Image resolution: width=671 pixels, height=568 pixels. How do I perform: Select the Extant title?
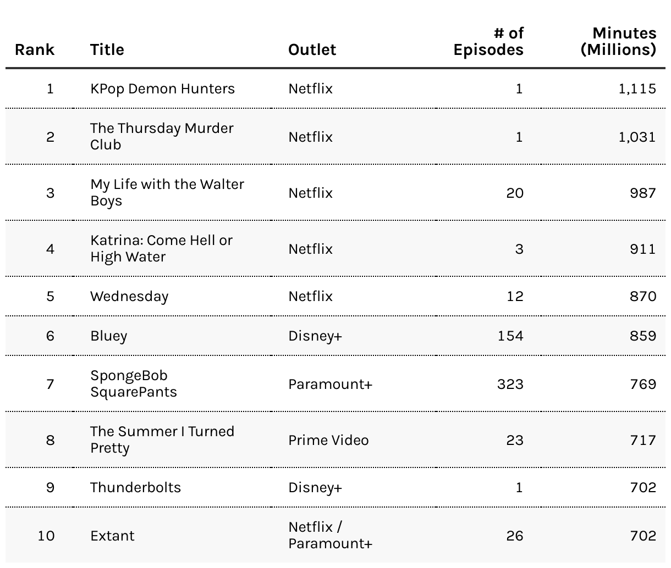pyautogui.click(x=112, y=536)
